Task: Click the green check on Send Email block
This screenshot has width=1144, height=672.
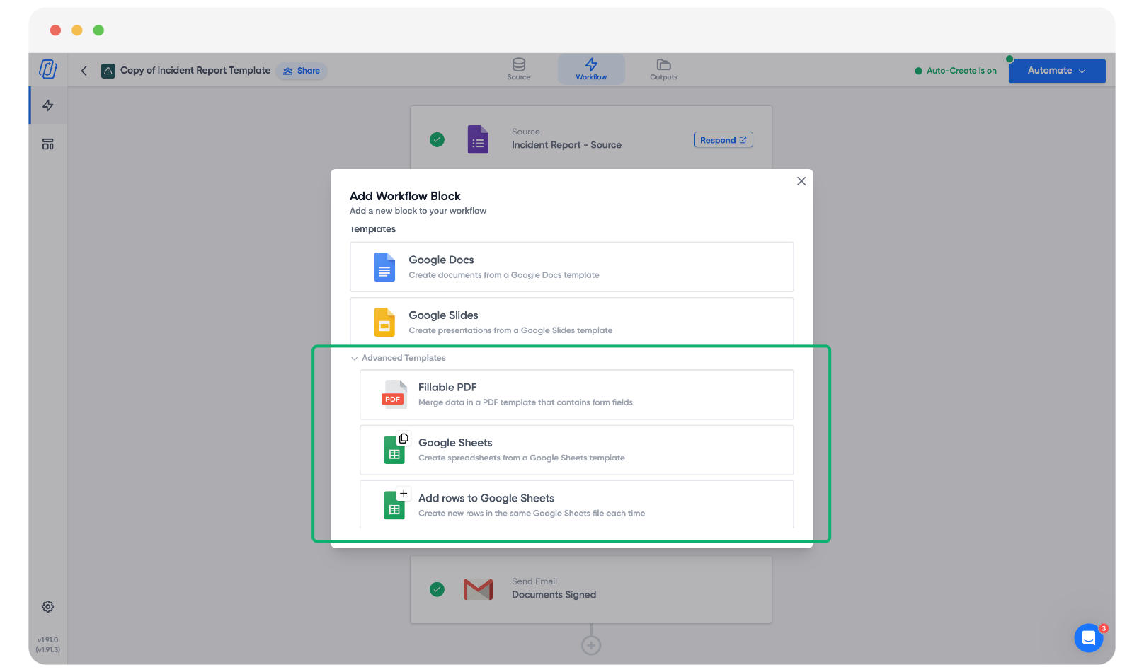Action: point(437,589)
